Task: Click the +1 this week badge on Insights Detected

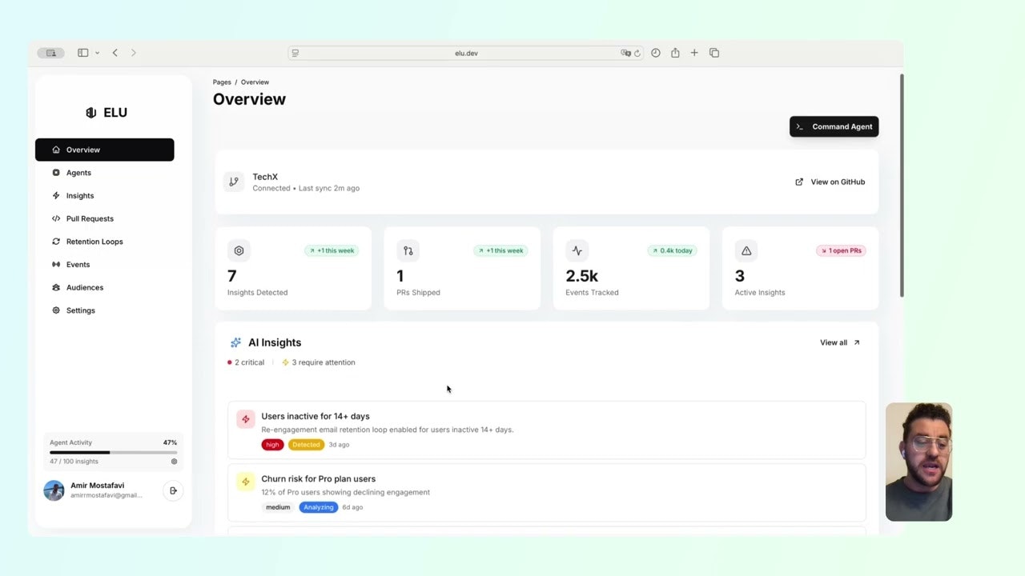Action: (x=332, y=250)
